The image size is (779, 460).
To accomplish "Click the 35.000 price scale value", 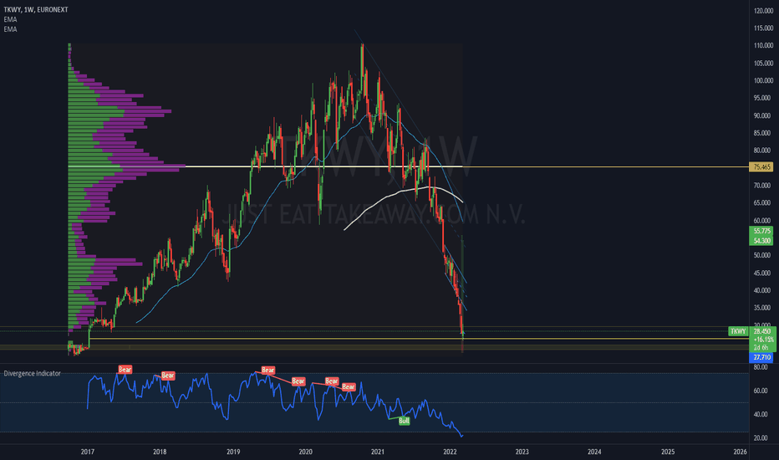I will (763, 309).
